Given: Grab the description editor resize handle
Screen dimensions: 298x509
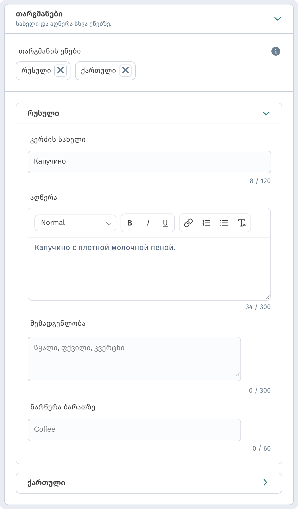Looking at the screenshot, I should (267, 297).
